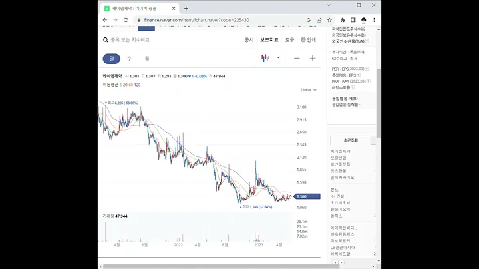Viewport: 479px width, 269px height.
Task: Click the 거래량 47,944 volume label
Action: click(115, 216)
